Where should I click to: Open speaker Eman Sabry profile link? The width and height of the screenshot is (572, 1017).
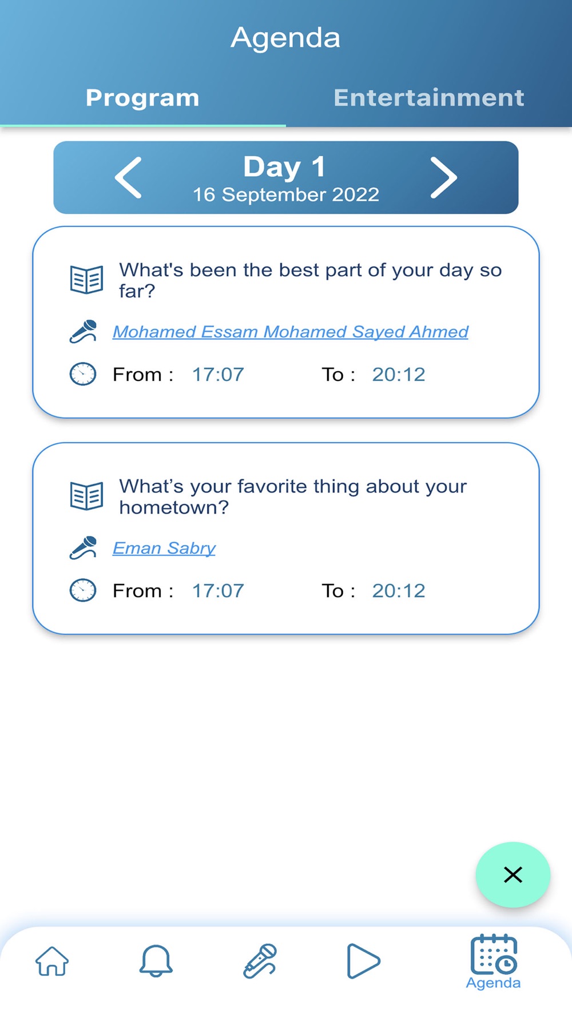click(x=164, y=548)
